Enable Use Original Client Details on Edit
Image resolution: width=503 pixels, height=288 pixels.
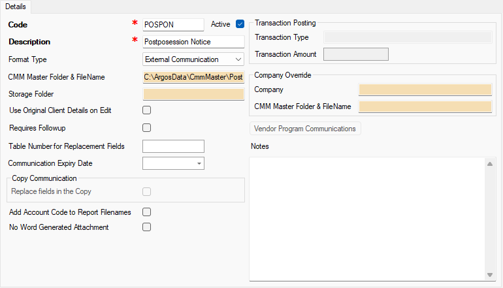[146, 110]
